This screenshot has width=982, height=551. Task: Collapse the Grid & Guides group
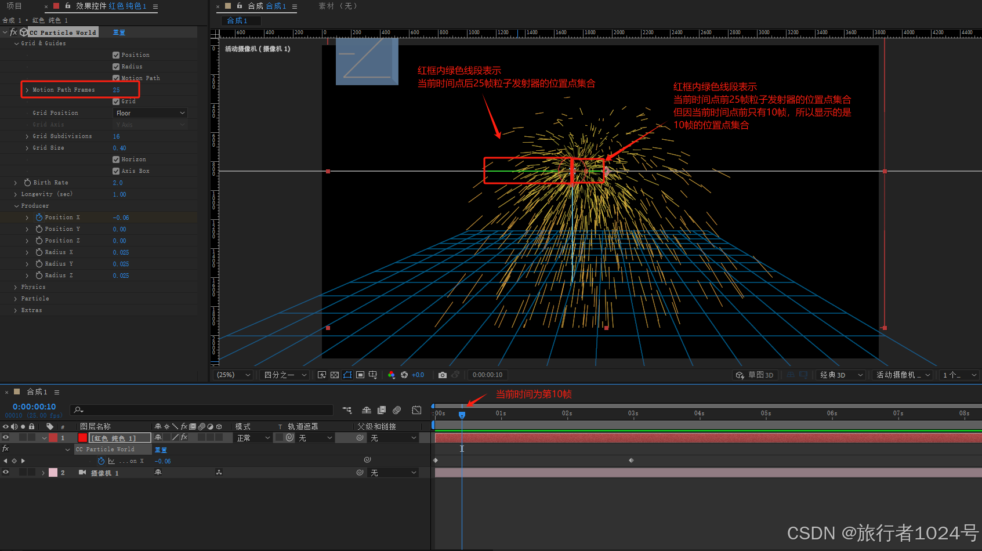[x=16, y=43]
